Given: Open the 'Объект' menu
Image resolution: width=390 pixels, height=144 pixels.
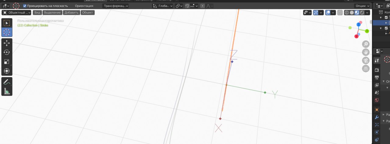Looking at the screenshot, I should [x=87, y=12].
